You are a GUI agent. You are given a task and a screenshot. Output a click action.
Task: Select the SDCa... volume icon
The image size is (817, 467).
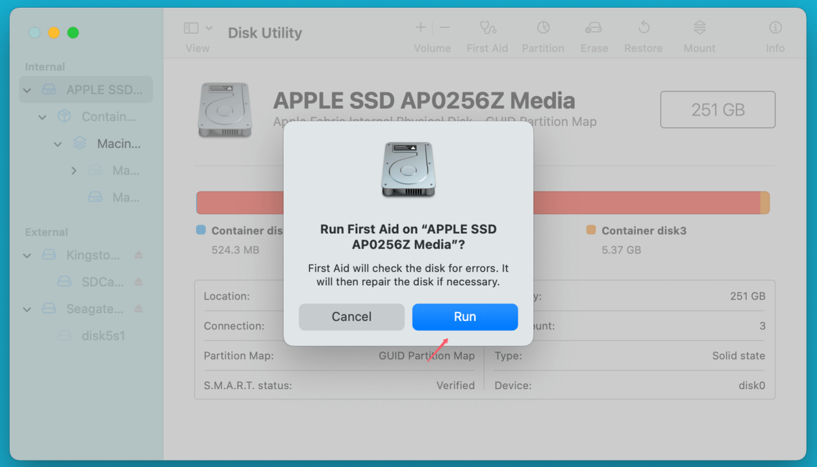[64, 281]
